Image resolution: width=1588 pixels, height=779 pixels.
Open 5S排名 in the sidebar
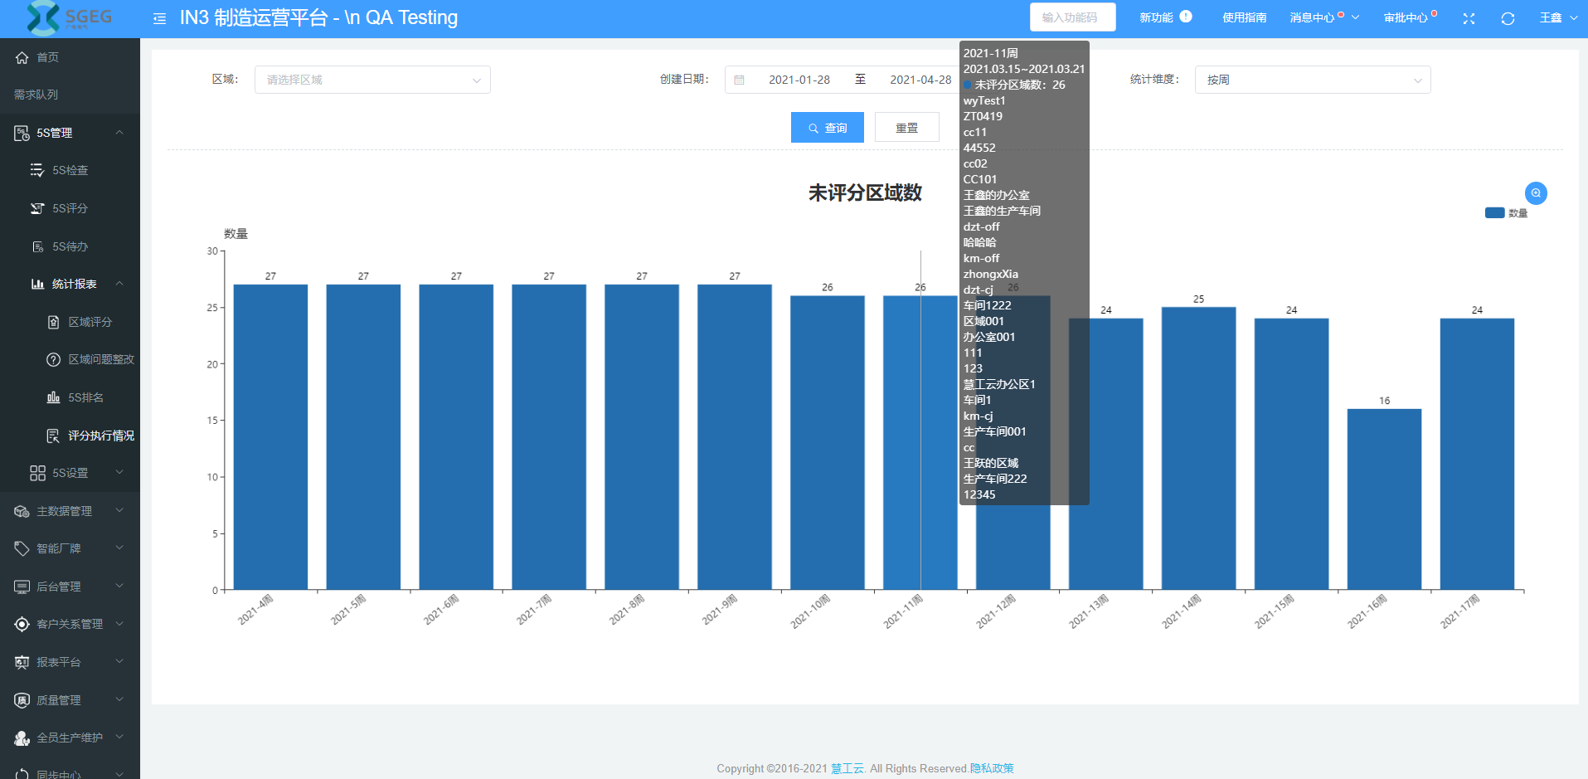coord(85,397)
